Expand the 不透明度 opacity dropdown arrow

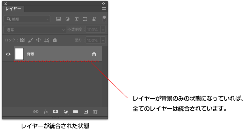tap(103, 30)
